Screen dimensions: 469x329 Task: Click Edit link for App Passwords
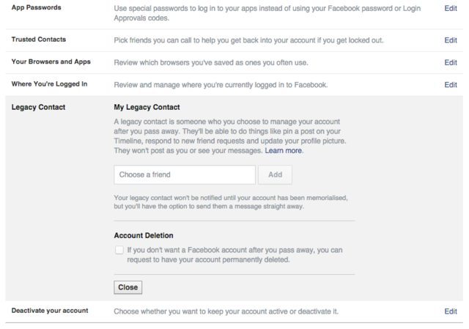click(451, 7)
